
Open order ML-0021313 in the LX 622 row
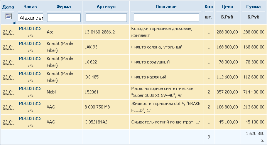tap(30, 58)
